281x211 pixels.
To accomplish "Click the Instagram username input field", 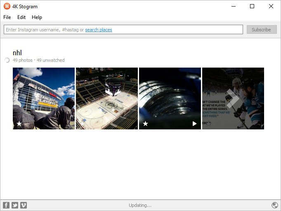I will (123, 30).
